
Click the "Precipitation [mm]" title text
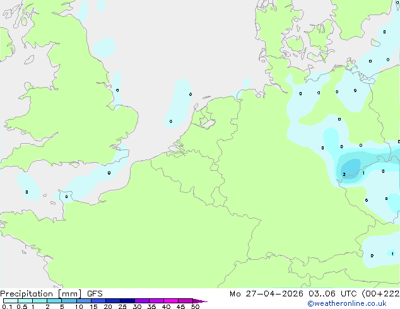(x=41, y=294)
